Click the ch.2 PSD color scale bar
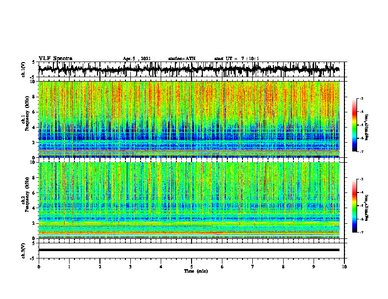 point(354,206)
